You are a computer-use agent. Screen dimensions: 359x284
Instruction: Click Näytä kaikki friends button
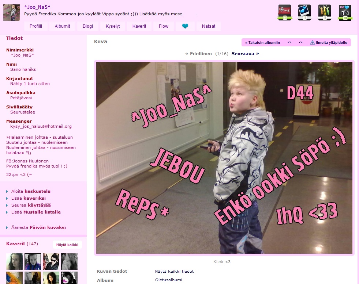click(x=67, y=245)
